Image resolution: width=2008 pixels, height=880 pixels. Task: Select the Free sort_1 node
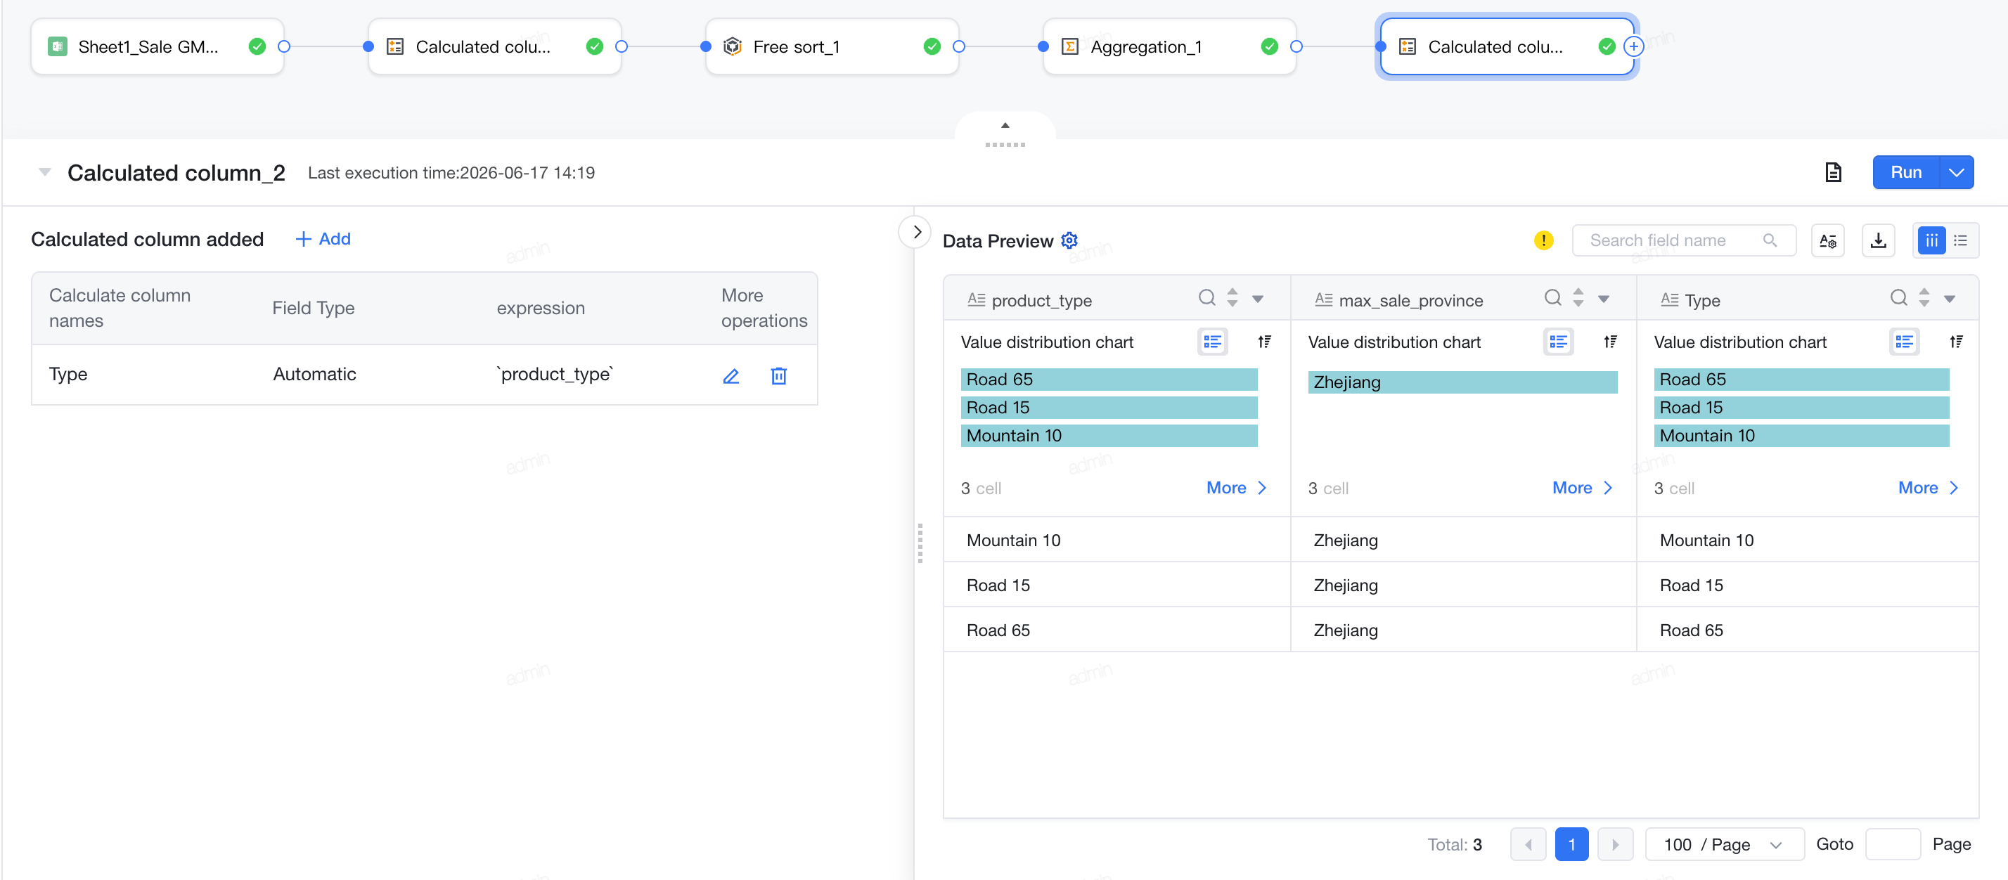[831, 47]
